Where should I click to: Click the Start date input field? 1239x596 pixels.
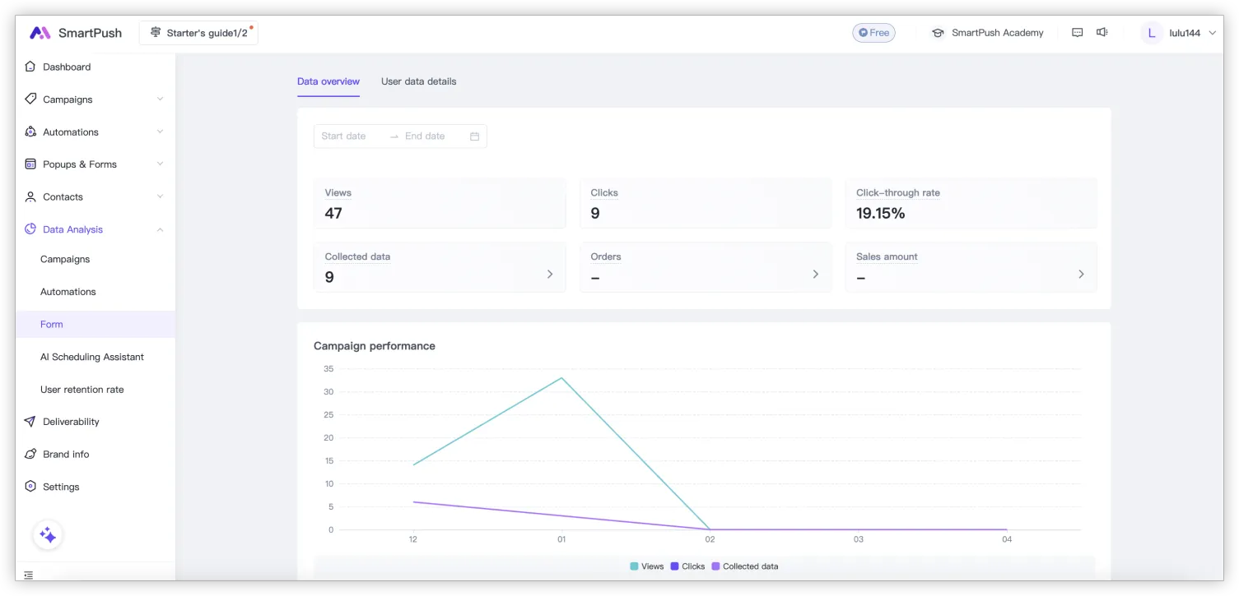coord(350,136)
